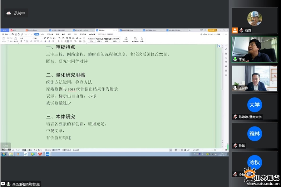Toggle bold formatting in WPS toolbar
This screenshot has width=281, height=187.
pos(21,41)
